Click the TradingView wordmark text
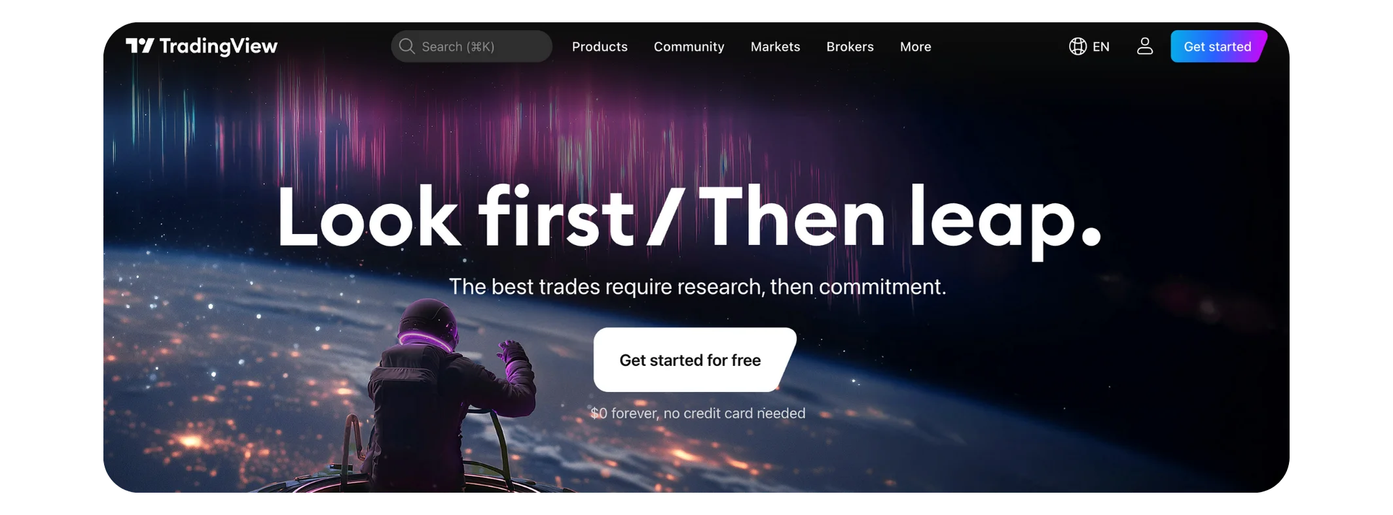Screen dimensions: 1393x515 pyautogui.click(x=219, y=46)
